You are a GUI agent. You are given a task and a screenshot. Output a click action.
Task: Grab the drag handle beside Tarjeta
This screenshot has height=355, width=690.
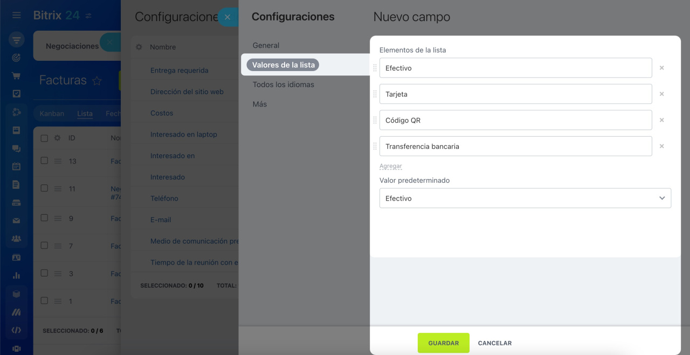[375, 94]
